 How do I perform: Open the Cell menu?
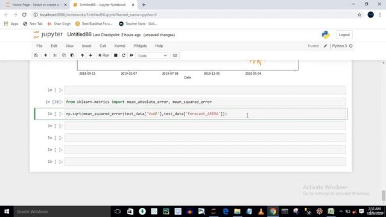click(x=103, y=46)
